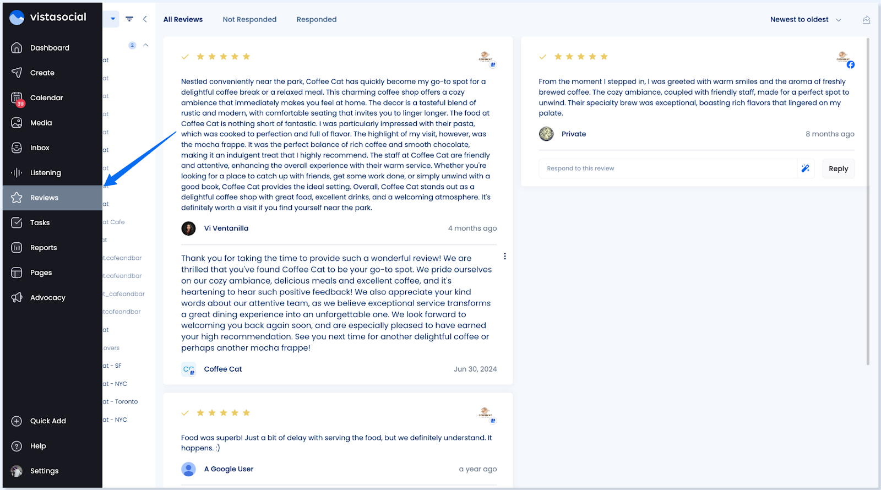Click the Reply button

pyautogui.click(x=838, y=169)
